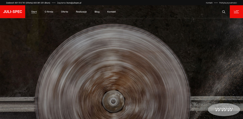Visit the Blog menu item
Viewport: 243px width, 119px height.
point(97,12)
